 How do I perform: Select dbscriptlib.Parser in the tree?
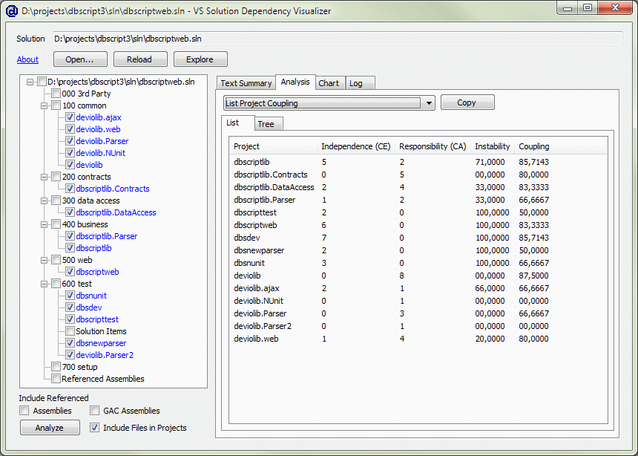pos(107,236)
